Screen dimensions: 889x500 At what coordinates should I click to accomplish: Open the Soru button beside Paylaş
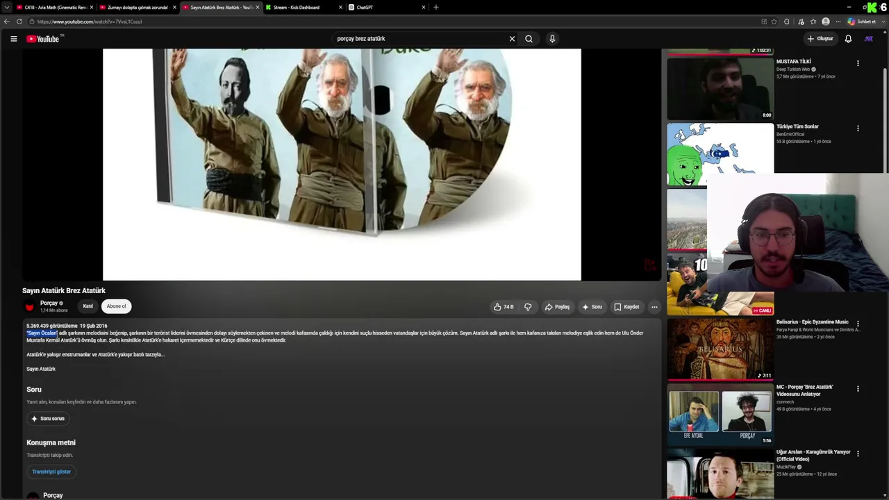coord(592,307)
